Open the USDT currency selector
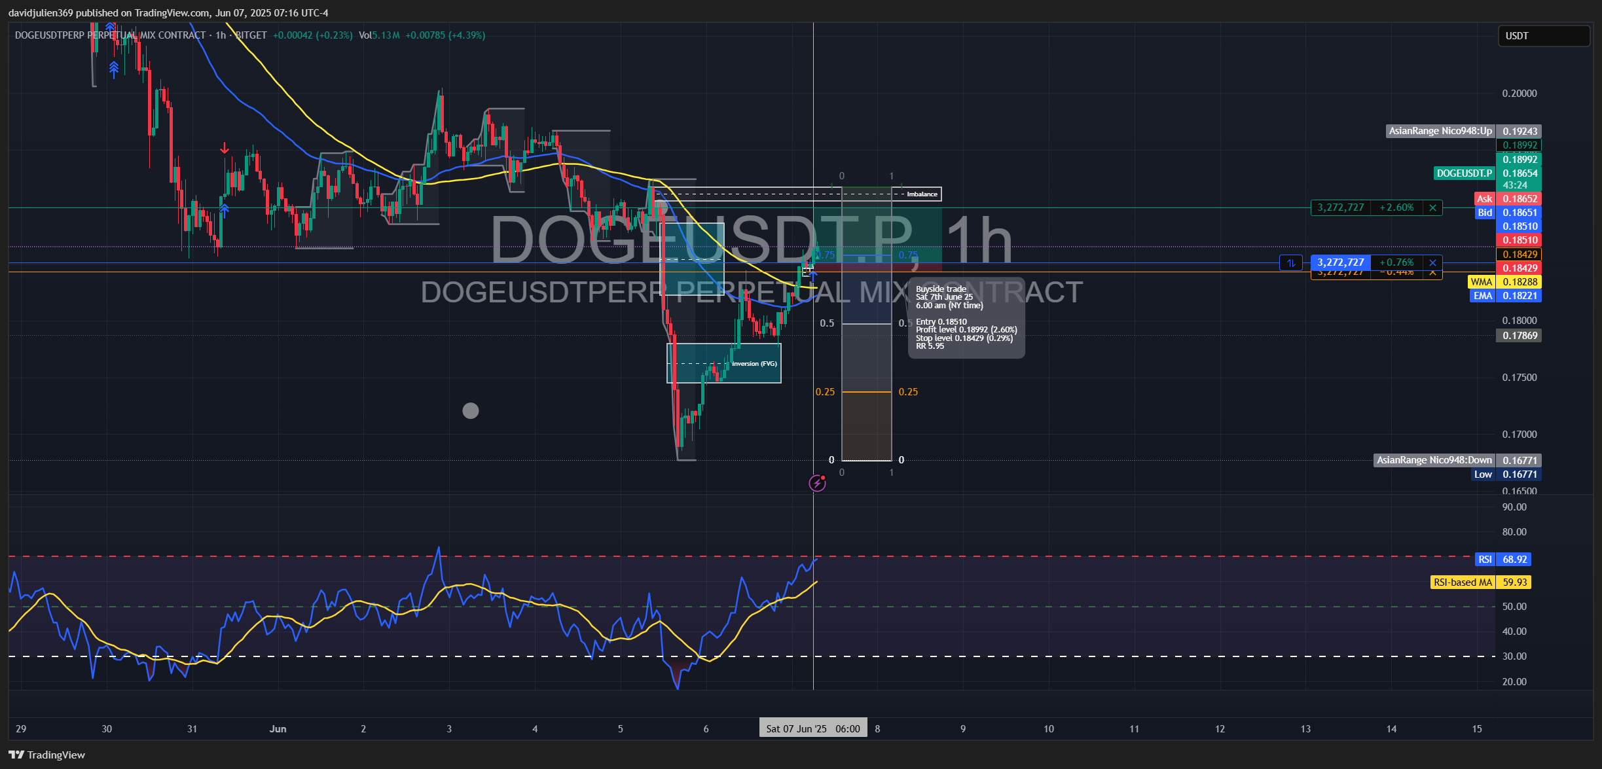Viewport: 1602px width, 769px height. [x=1544, y=36]
